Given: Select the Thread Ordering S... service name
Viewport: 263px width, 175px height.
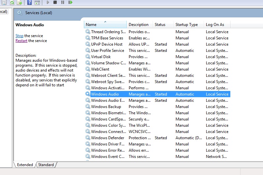Looking at the screenshot, I should (x=108, y=32).
